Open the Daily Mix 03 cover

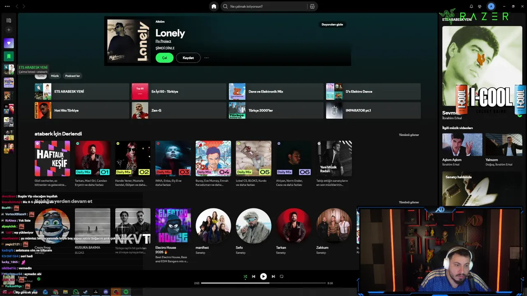pos(173,158)
